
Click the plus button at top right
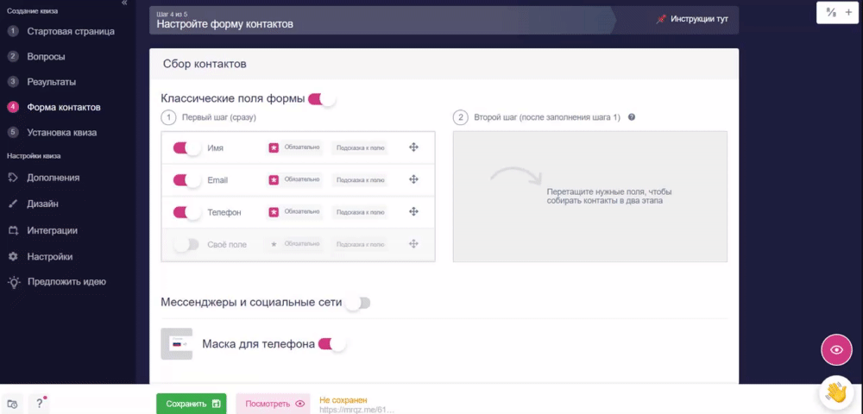(848, 13)
